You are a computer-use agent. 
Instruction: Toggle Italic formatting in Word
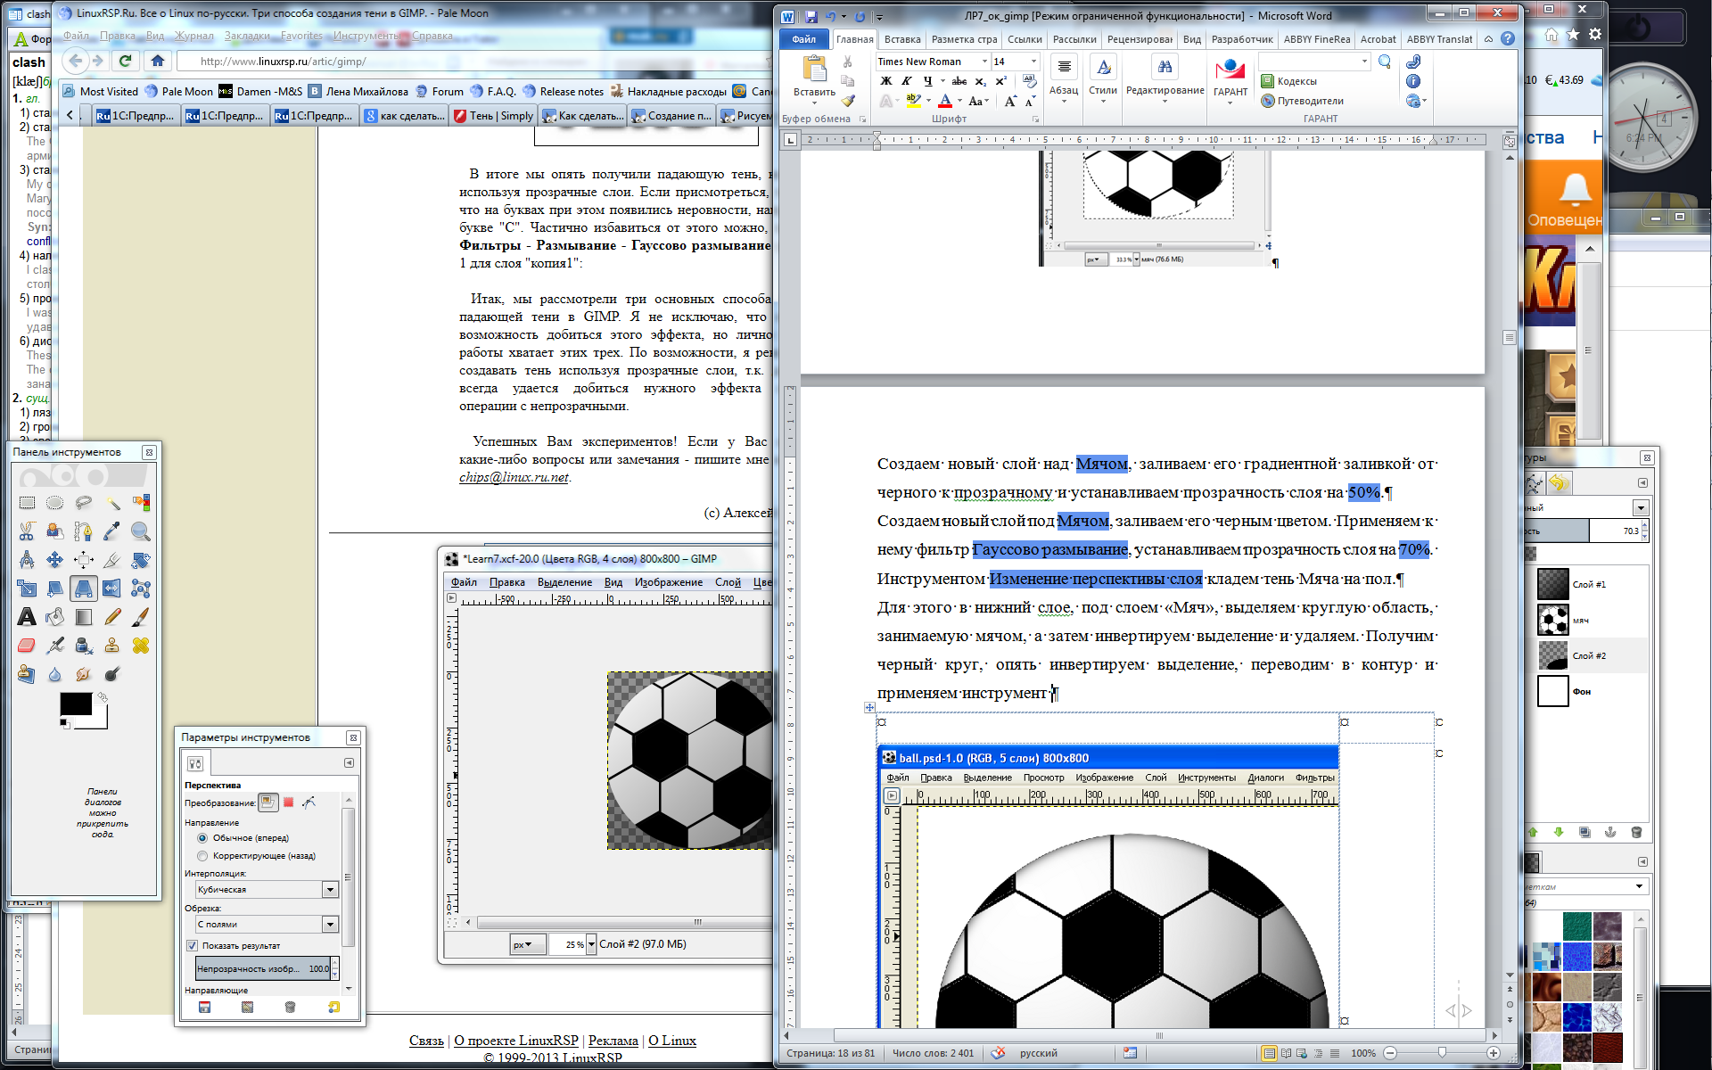(x=907, y=81)
